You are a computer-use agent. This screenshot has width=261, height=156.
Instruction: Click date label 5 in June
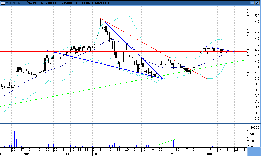tap(134, 150)
